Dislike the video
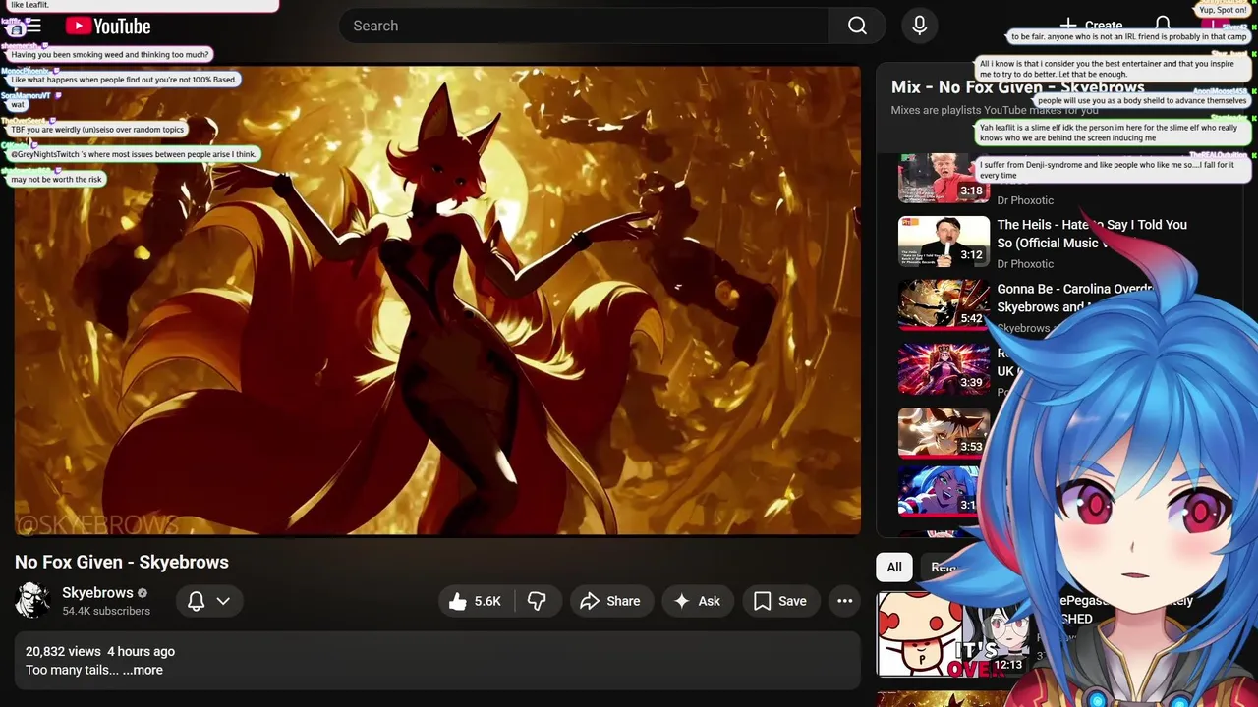This screenshot has width=1258, height=707. pos(537,601)
